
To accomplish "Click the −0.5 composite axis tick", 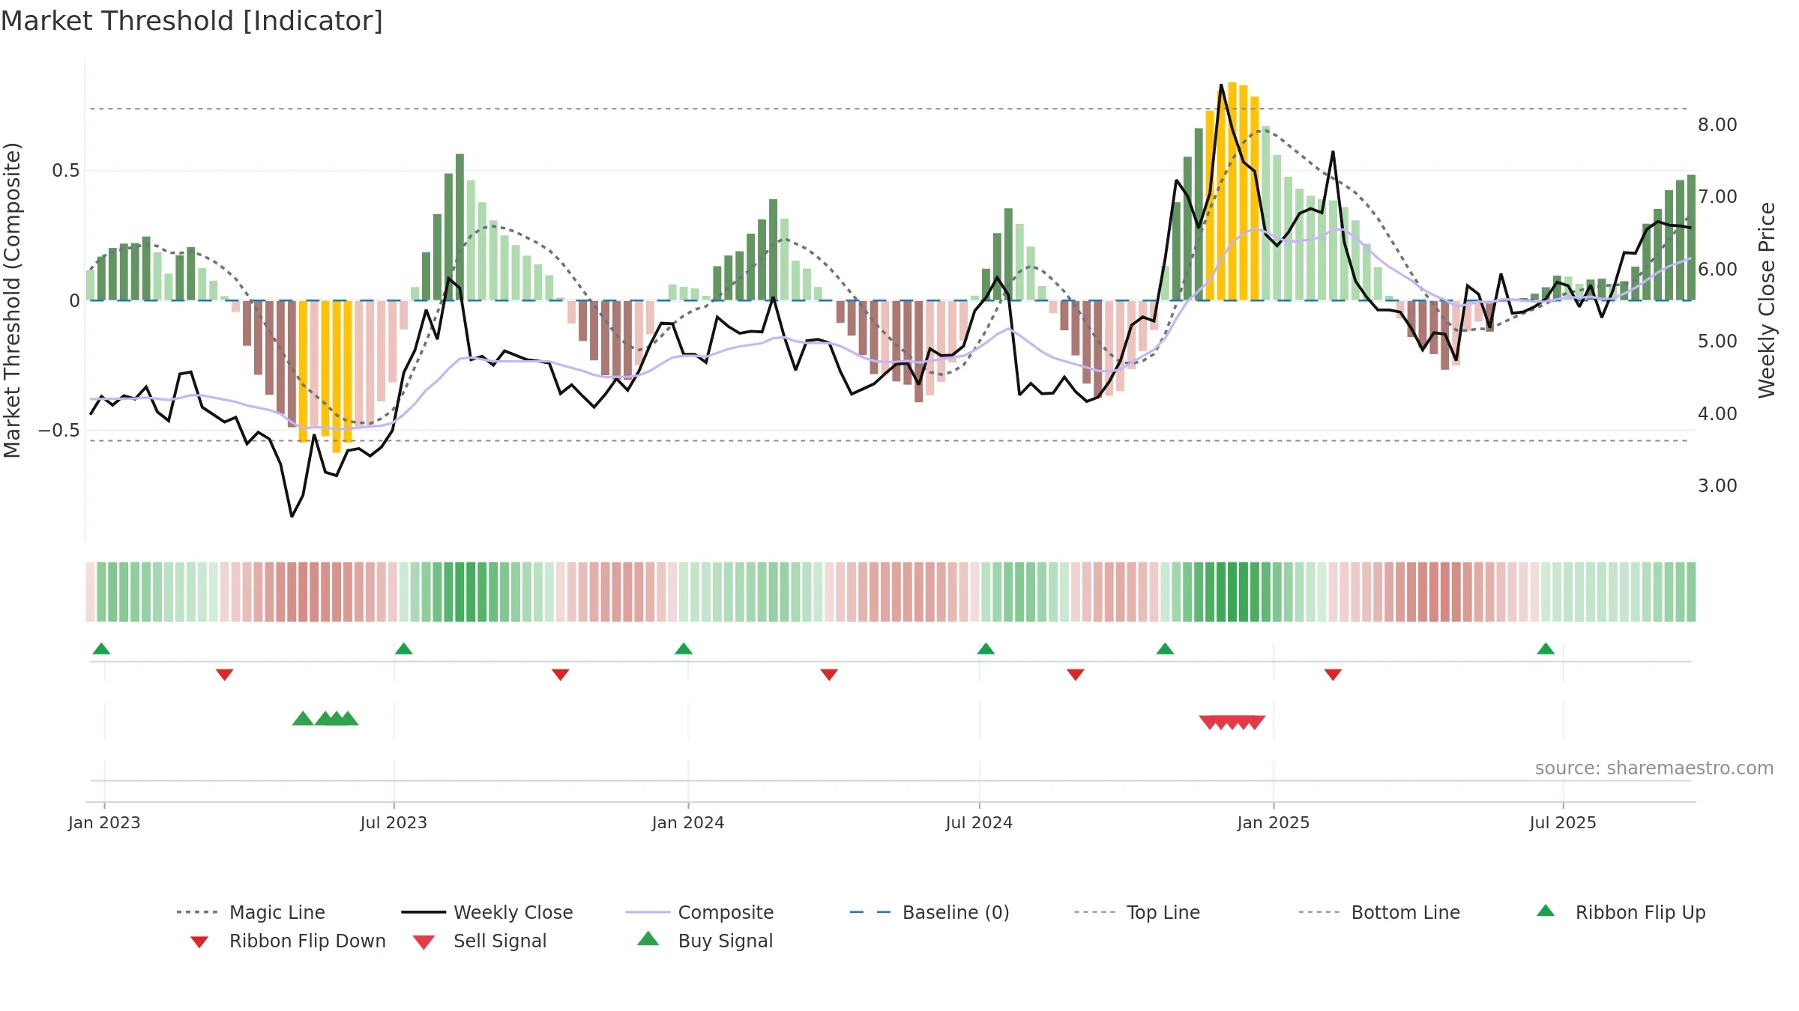I will [58, 431].
